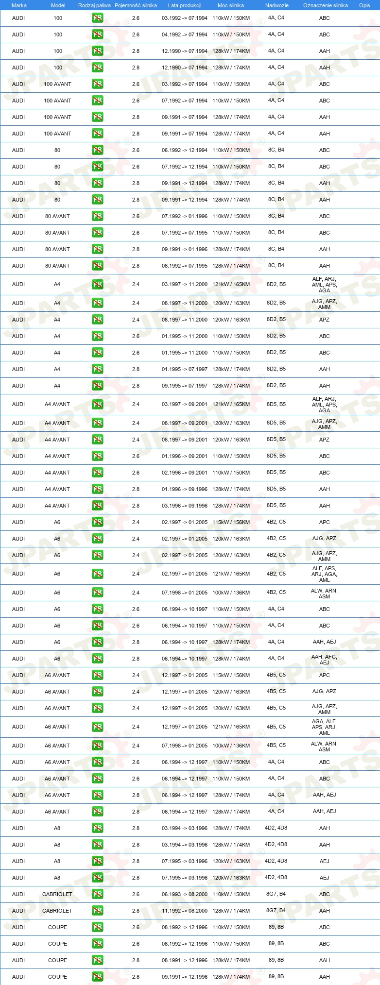Select 100kW / 136KM cell in A6 4B2 row
The image size is (380, 985).
tap(231, 593)
